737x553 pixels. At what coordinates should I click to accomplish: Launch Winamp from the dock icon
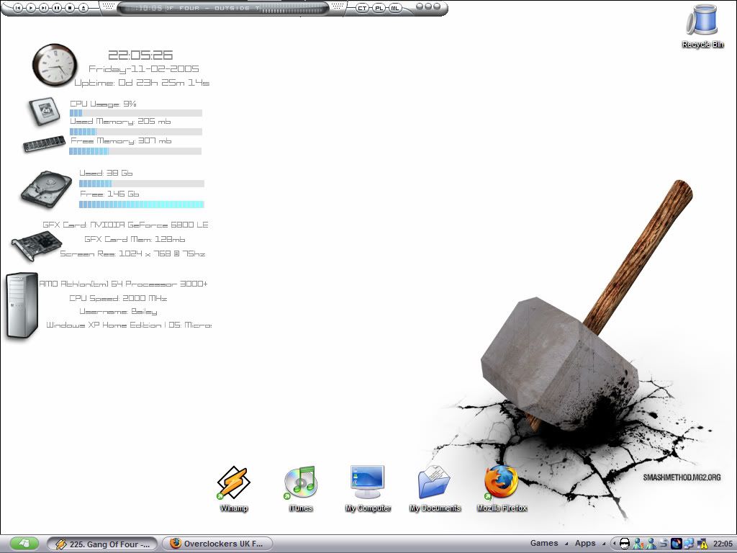(234, 483)
